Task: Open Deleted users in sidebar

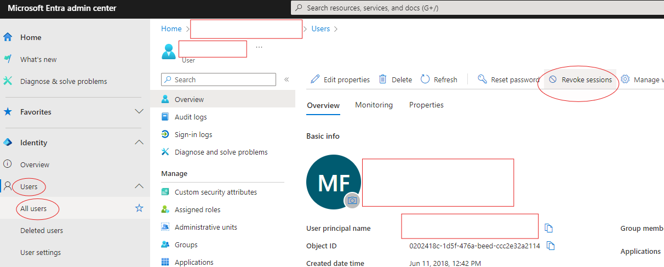Action: 42,230
